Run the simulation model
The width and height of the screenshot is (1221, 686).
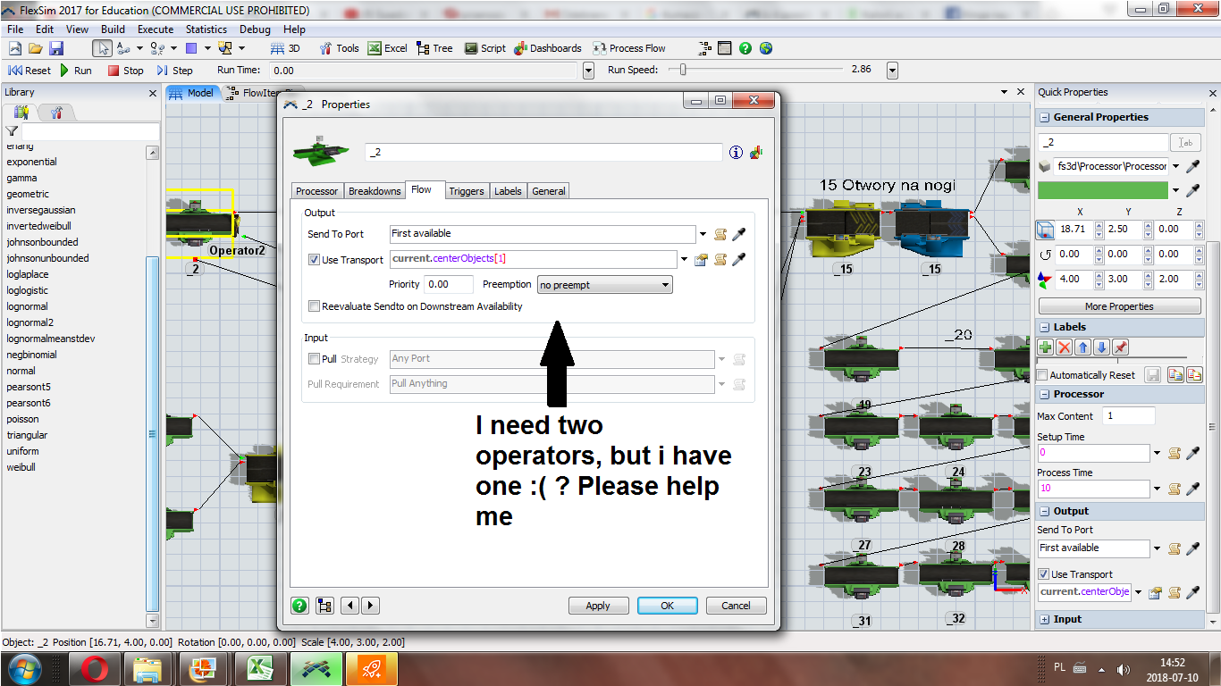pyautogui.click(x=76, y=71)
